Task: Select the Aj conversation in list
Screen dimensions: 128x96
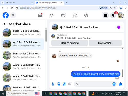Action: 23,44
